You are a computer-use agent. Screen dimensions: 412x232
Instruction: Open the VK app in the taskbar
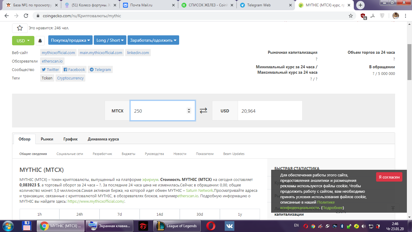(x=230, y=226)
